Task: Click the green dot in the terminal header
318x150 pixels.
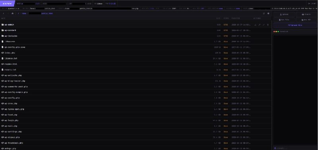Action: [x=278, y=32]
